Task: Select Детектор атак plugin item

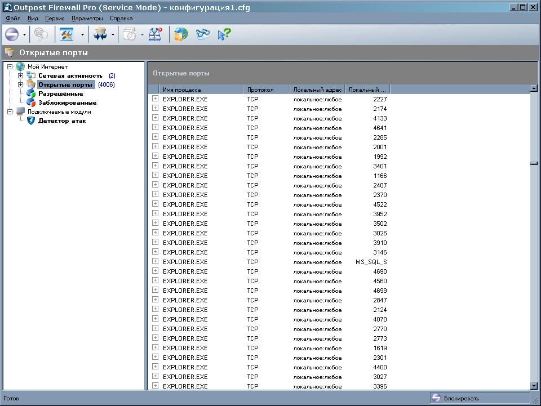Action: tap(61, 121)
